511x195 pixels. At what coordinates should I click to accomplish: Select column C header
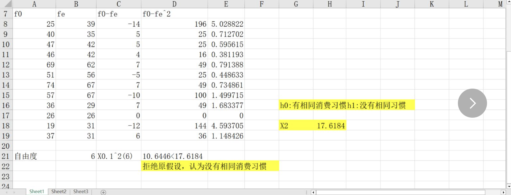[119, 4]
